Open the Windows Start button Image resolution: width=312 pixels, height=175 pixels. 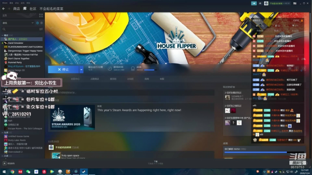[4, 172]
